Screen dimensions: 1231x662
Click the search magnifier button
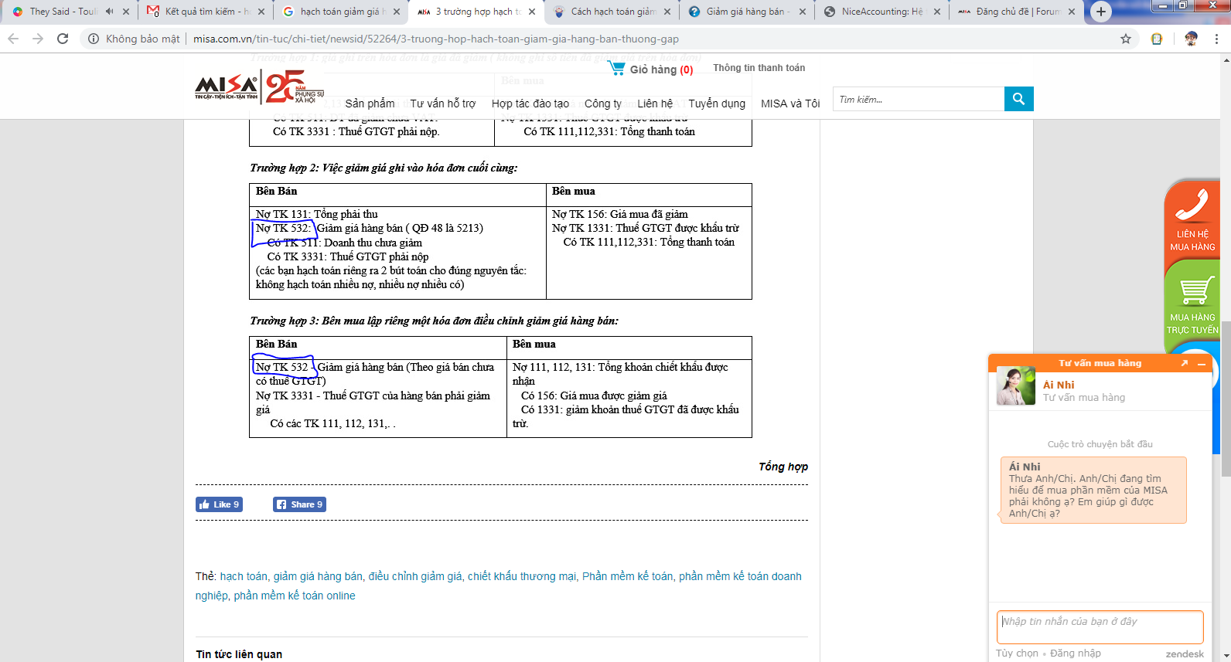(x=1018, y=99)
